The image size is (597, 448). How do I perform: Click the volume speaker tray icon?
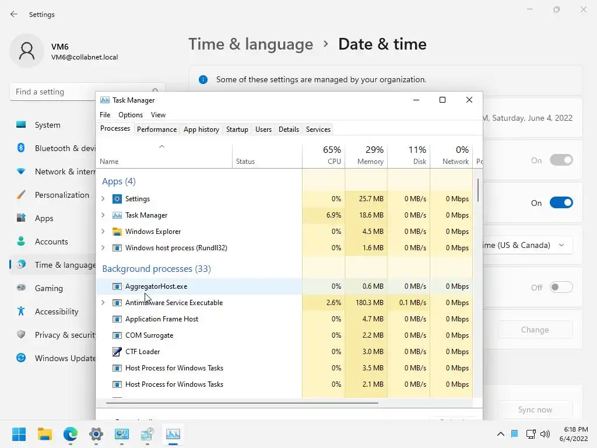pos(545,434)
